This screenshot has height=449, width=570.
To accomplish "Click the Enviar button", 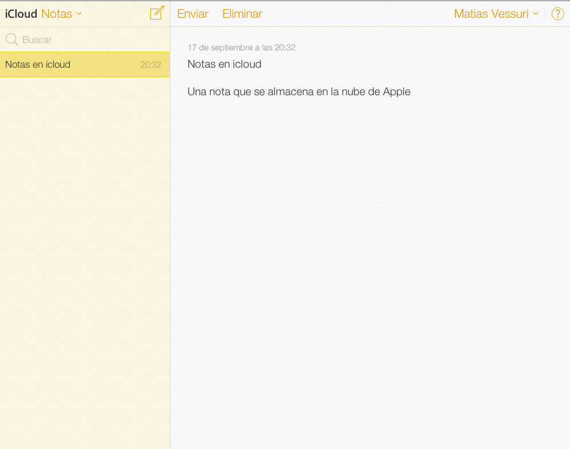I will [x=193, y=14].
